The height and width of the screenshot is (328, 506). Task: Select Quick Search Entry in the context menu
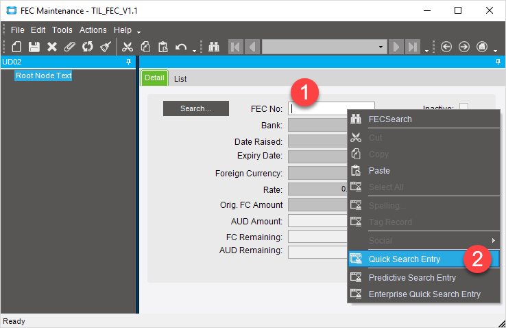[424, 259]
